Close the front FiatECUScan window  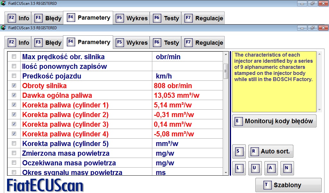[323, 28]
